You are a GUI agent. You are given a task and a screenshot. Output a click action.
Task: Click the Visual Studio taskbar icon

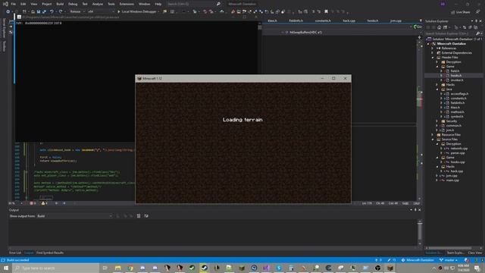coord(266,268)
